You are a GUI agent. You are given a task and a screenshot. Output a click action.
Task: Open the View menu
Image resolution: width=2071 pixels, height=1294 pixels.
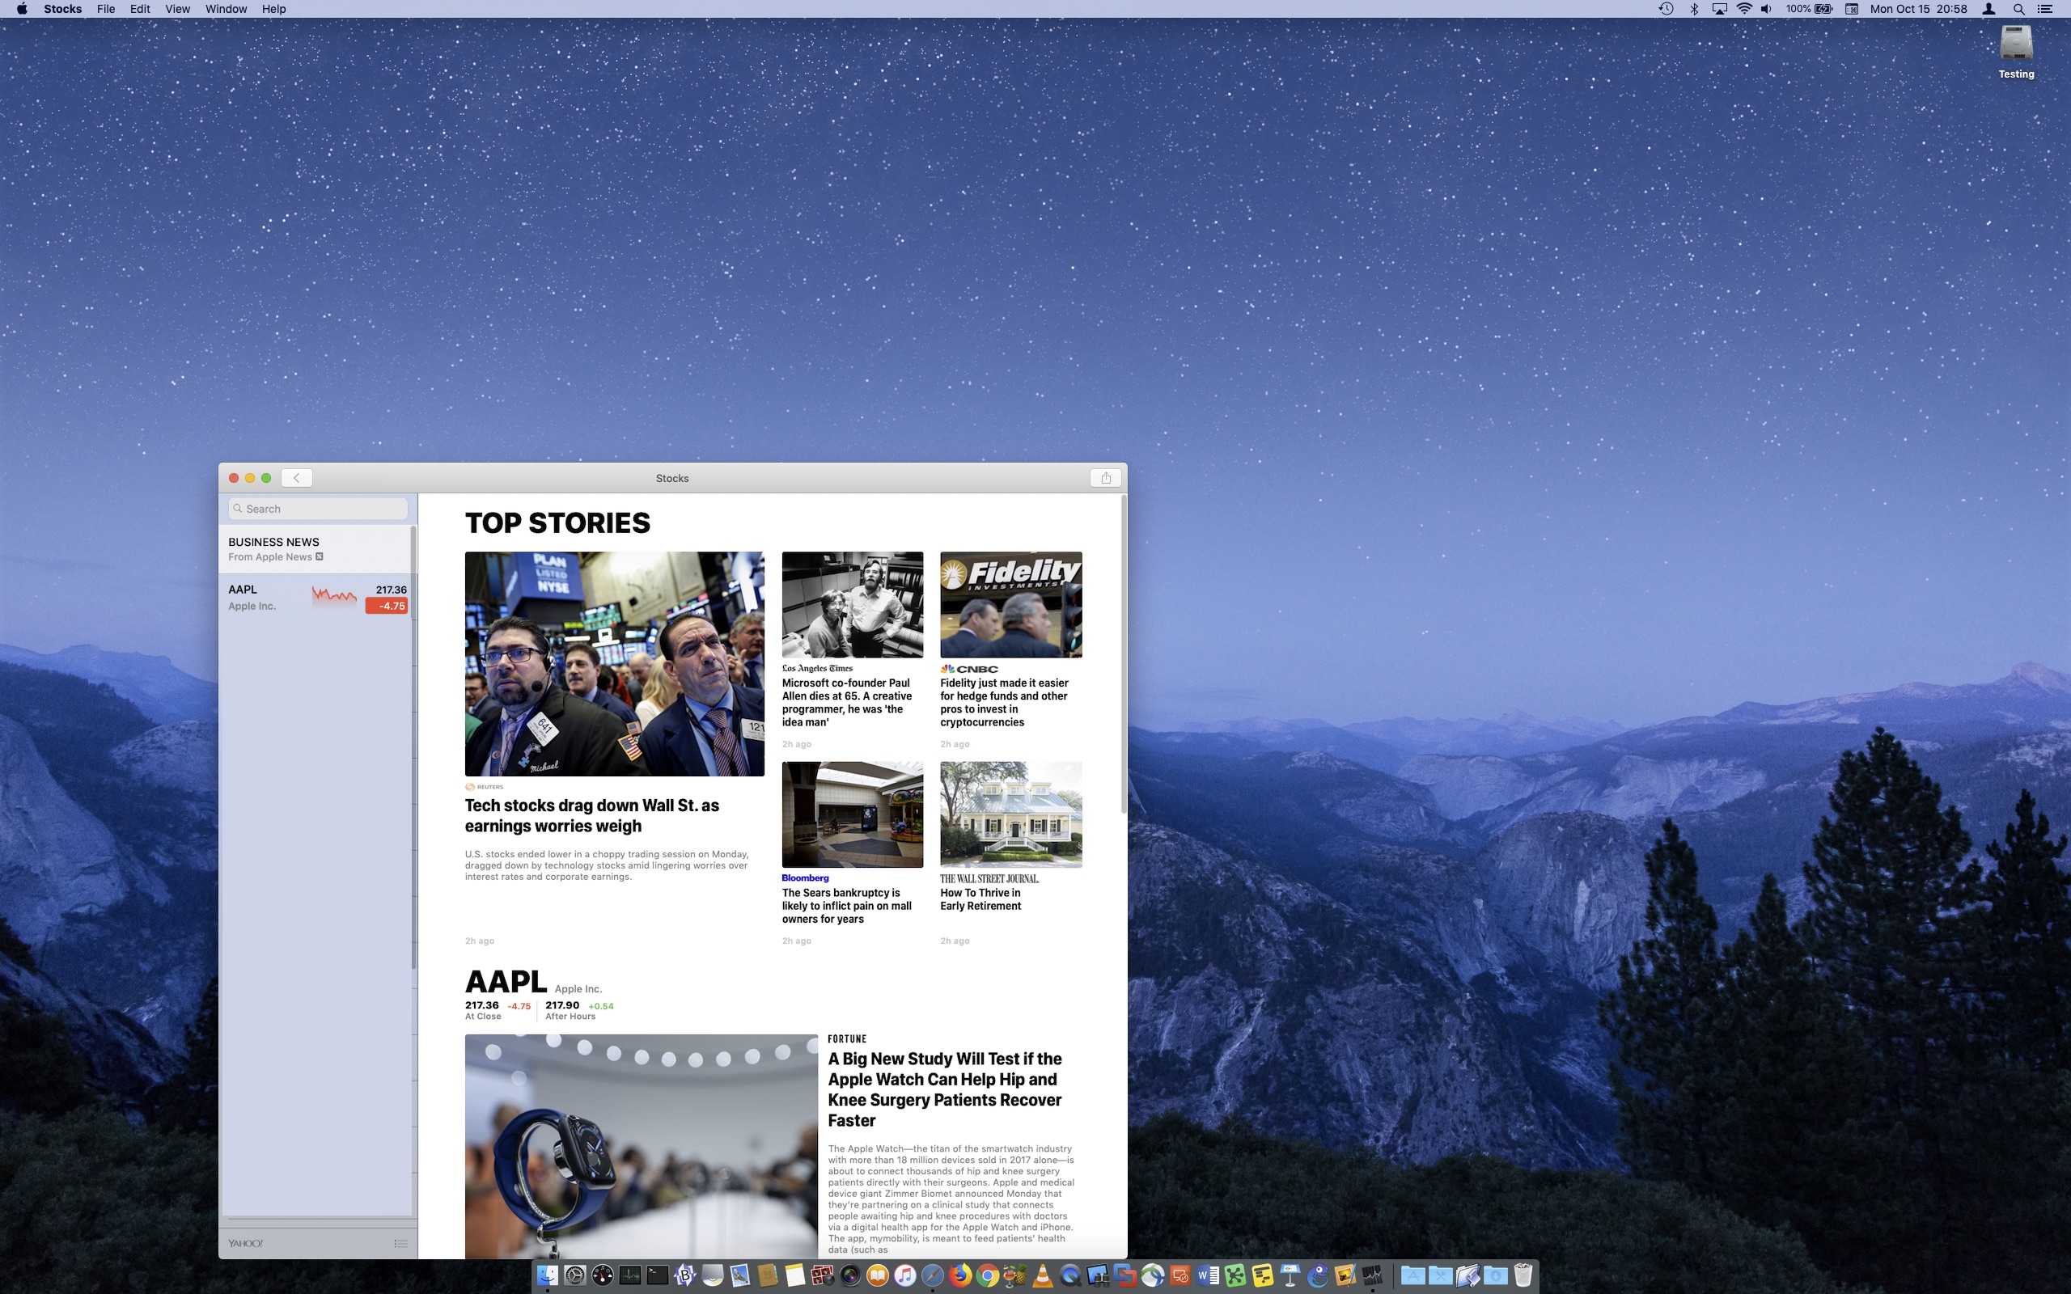click(x=177, y=9)
